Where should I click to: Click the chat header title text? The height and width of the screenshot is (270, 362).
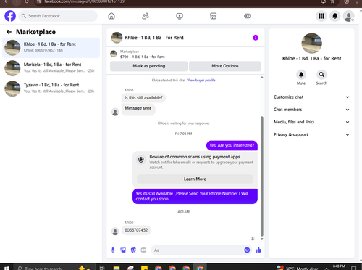pyautogui.click(x=154, y=38)
